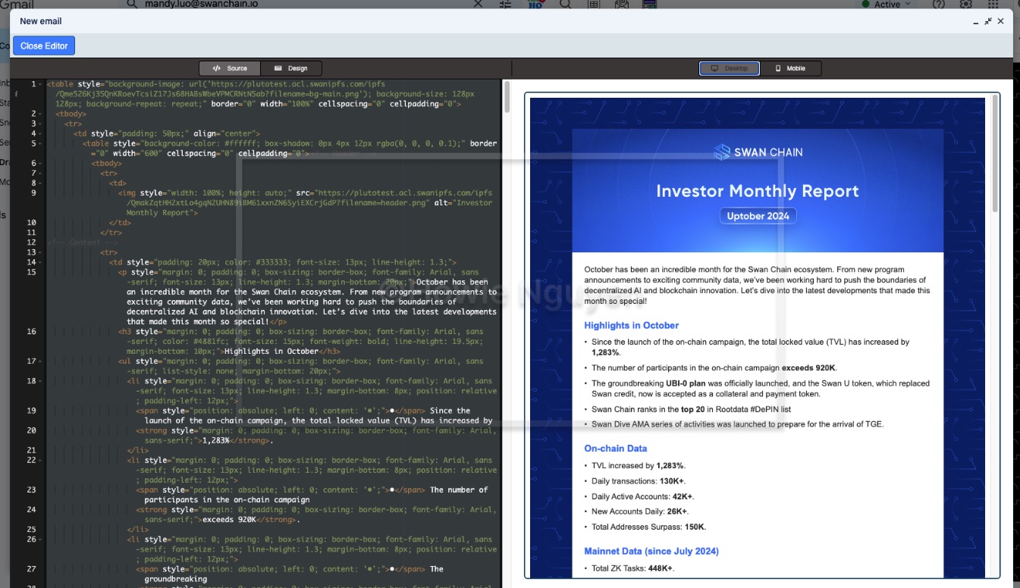
Task: Collapse the td block on line 14
Action: [x=41, y=262]
